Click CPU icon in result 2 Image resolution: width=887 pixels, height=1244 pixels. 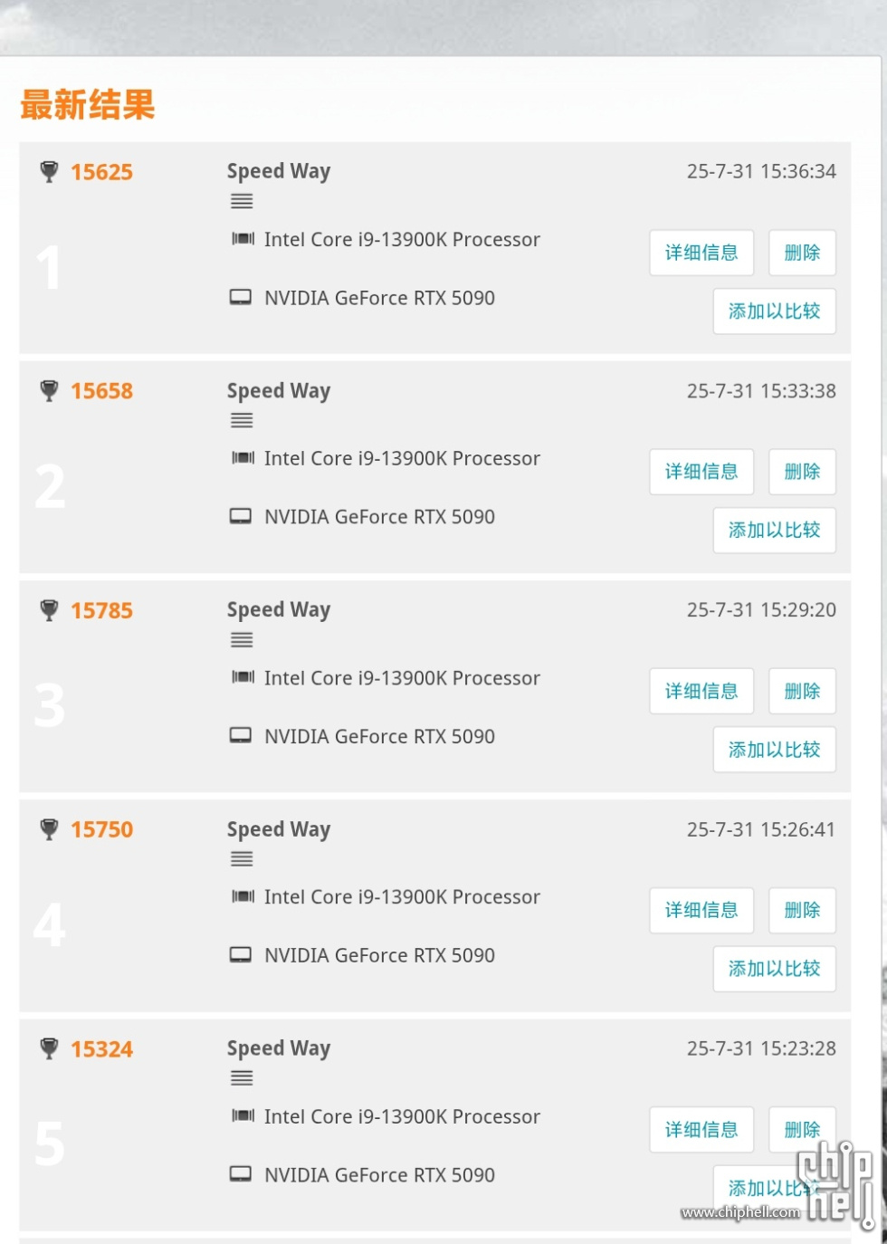243,458
